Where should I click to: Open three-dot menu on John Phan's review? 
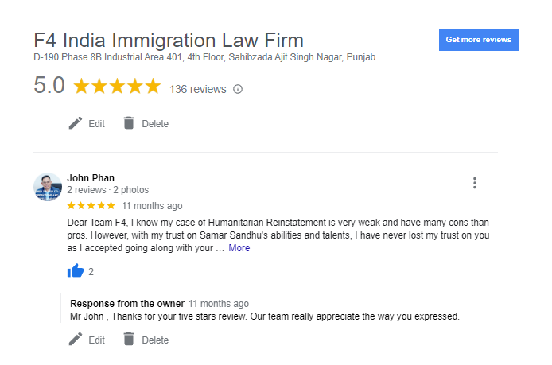point(475,183)
